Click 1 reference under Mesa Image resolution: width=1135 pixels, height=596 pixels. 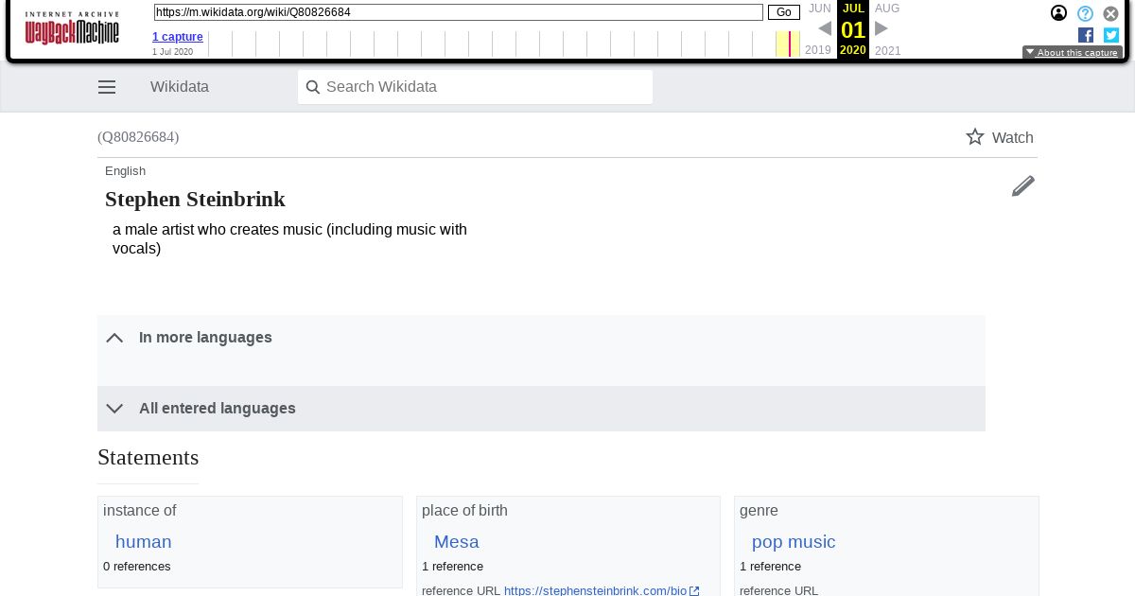(452, 567)
